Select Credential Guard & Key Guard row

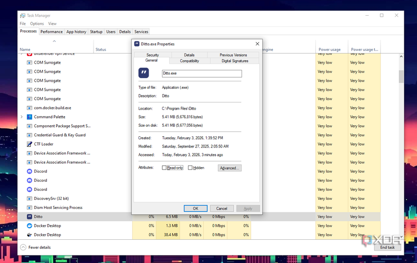[x=200, y=135]
